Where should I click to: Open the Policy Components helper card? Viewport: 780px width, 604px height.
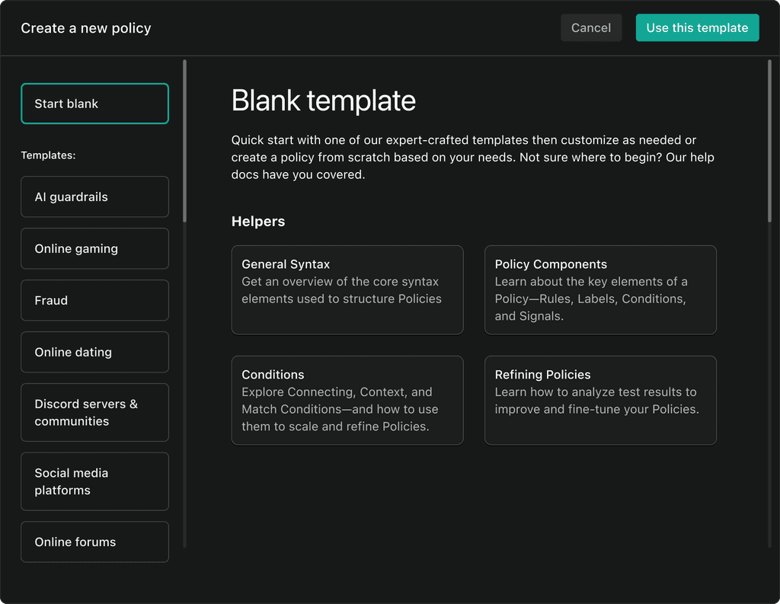pos(600,290)
